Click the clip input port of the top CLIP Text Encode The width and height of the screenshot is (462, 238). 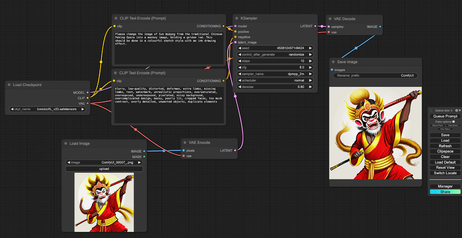coord(114,26)
